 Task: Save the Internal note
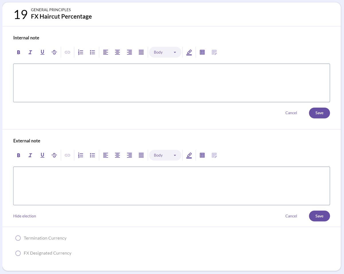click(319, 113)
